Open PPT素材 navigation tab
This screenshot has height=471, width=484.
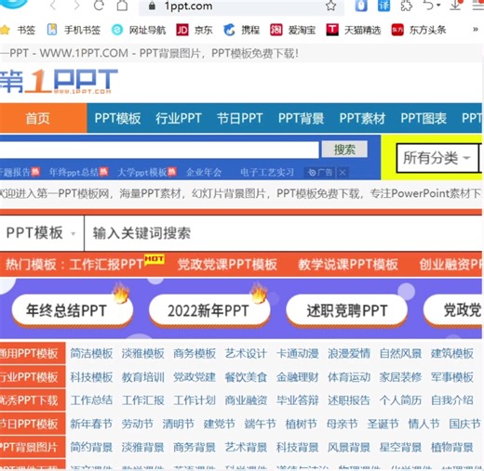(362, 118)
